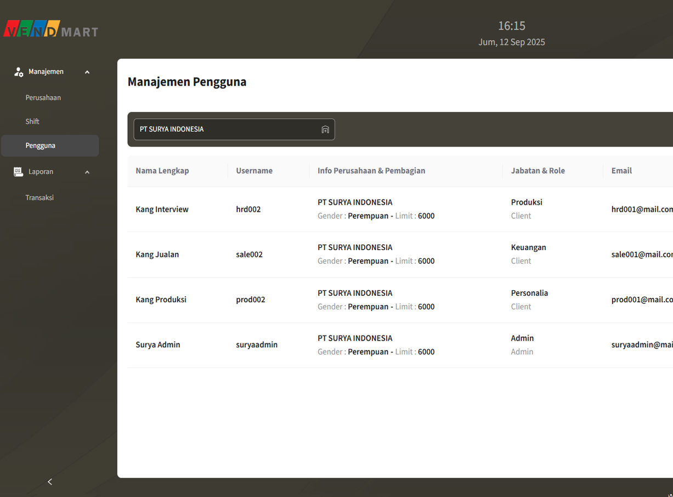The image size is (673, 497).
Task: Click the building icon in company selector
Action: coord(325,129)
